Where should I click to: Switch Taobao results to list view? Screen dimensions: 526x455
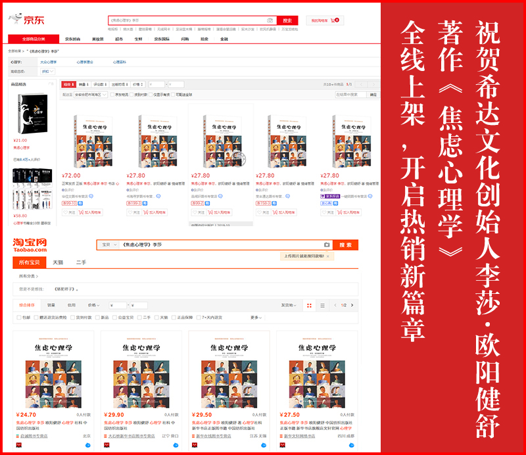(x=322, y=306)
